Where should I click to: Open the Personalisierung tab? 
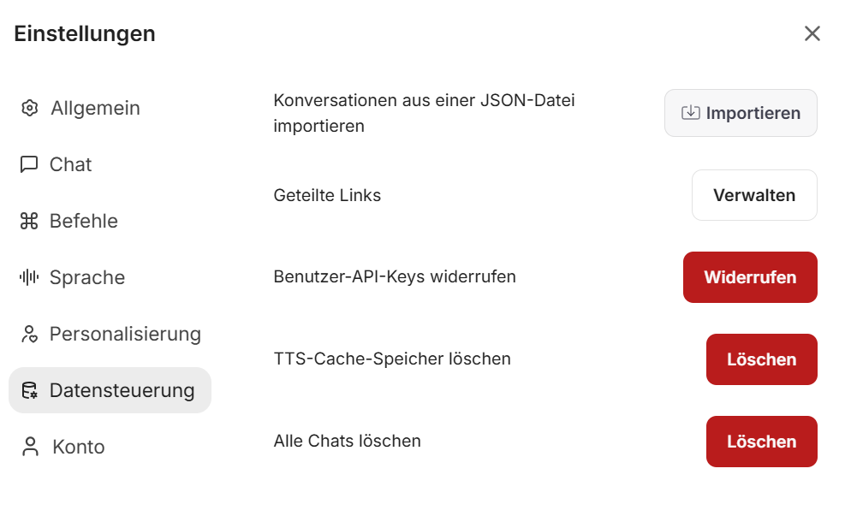[125, 334]
